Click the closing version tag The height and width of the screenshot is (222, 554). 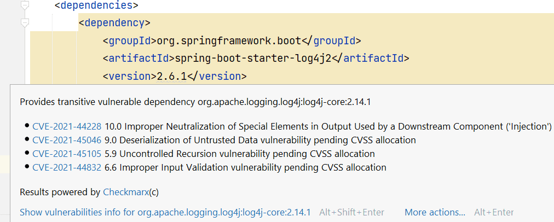217,76
